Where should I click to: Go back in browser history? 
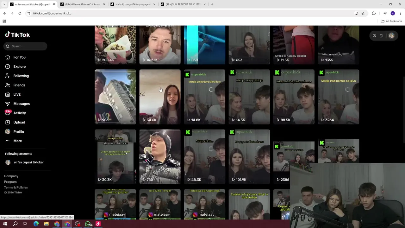click(4, 13)
